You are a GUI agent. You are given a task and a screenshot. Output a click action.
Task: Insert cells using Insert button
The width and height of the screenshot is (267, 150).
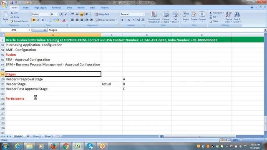click(x=186, y=17)
